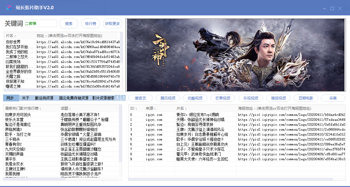
Task: Switch to the 关于 tab
Action: [26, 98]
